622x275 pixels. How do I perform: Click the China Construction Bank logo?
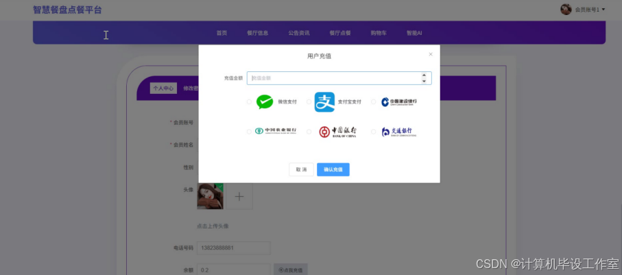pos(399,102)
